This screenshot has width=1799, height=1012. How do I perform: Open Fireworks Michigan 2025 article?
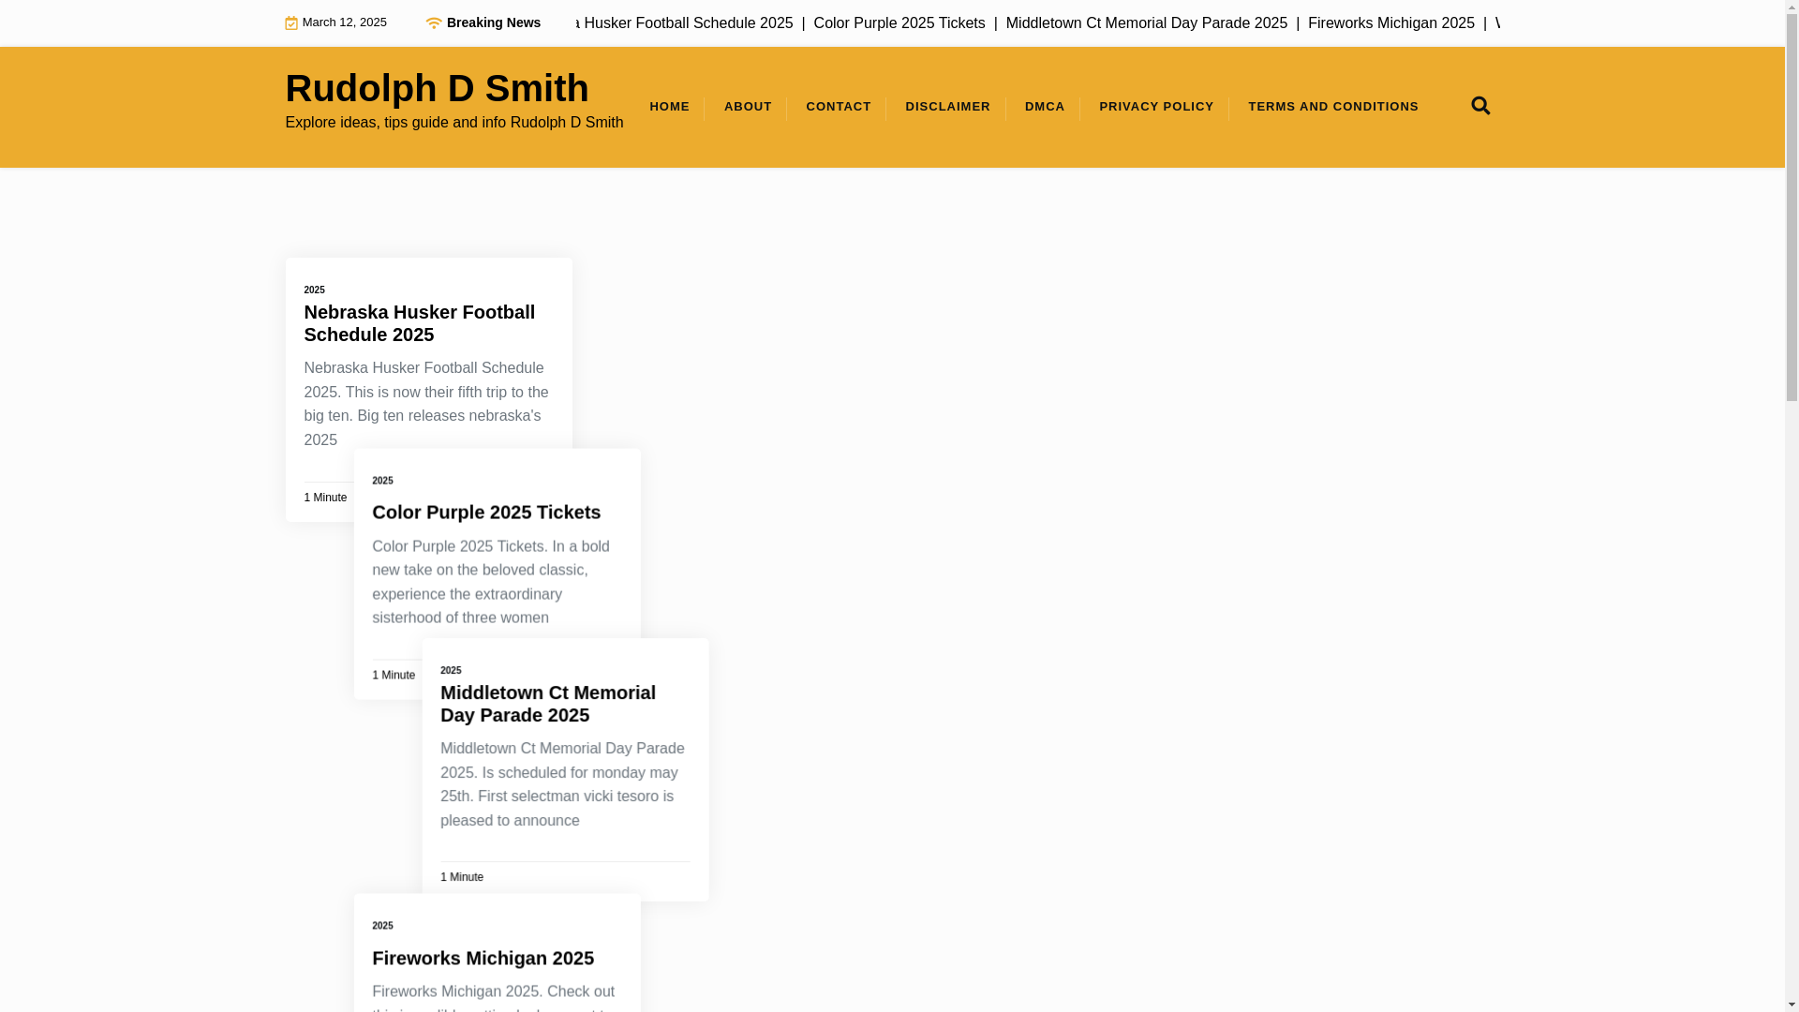(x=483, y=959)
